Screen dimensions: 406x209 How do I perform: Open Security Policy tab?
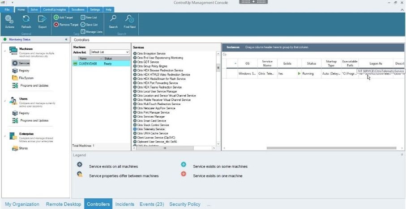click(184, 205)
